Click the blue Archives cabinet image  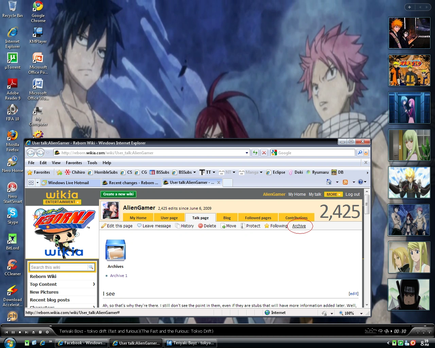point(116,250)
